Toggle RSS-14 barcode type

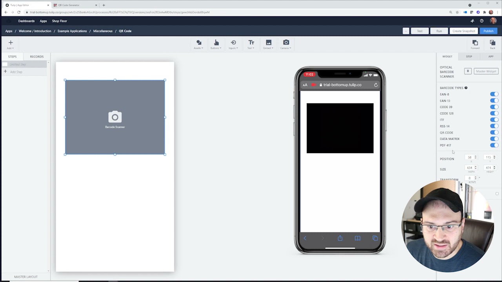point(494,126)
